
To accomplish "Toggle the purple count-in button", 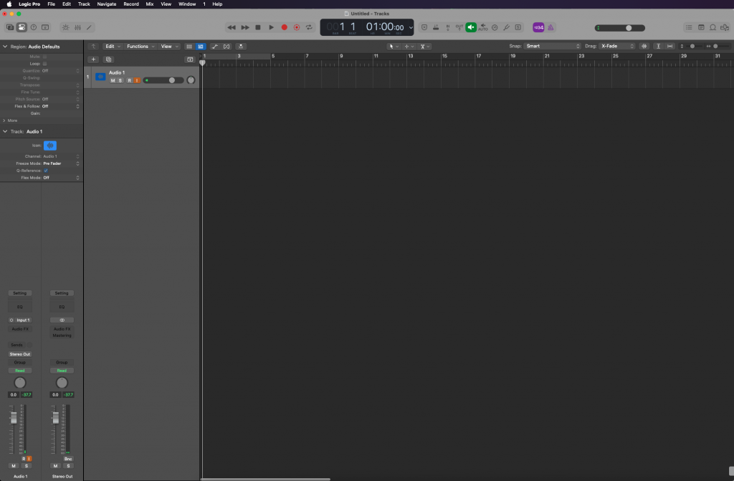I will 538,27.
